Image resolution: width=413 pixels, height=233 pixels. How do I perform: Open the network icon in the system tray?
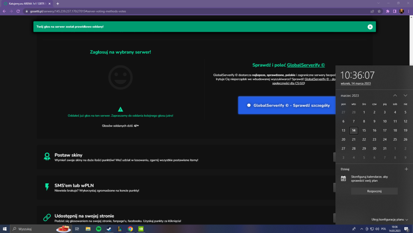pos(372,229)
